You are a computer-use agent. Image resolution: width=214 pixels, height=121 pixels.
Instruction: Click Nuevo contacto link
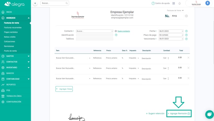tap(124, 31)
